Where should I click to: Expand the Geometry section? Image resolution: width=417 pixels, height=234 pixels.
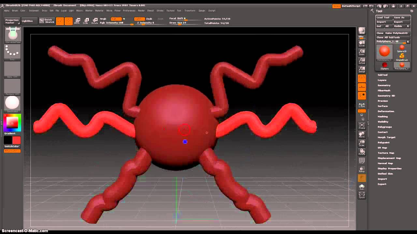pos(384,85)
